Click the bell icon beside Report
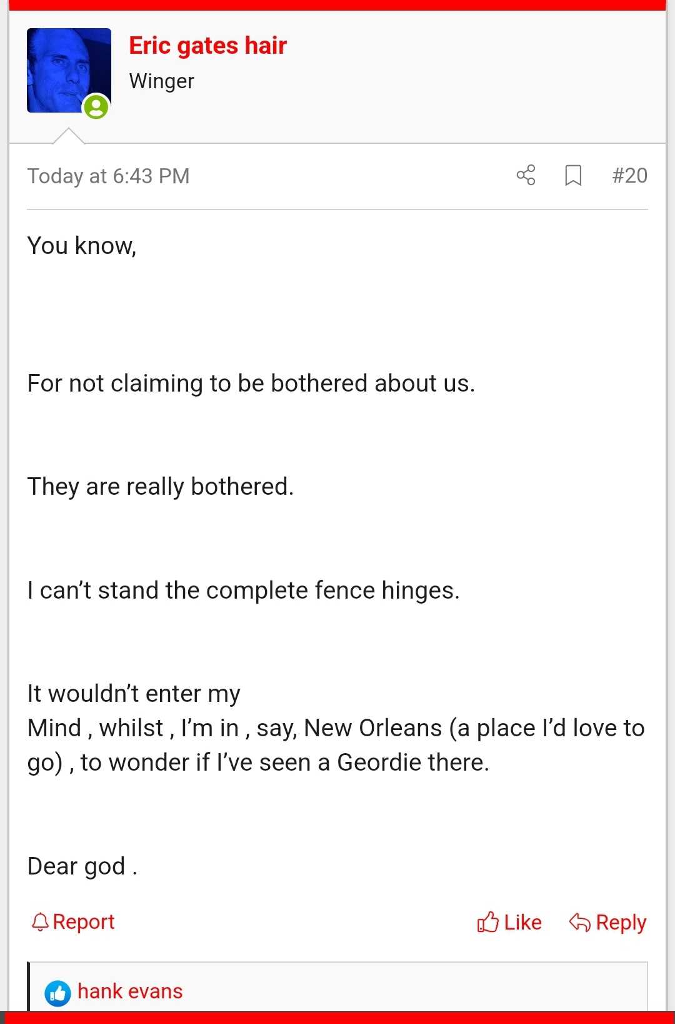Image resolution: width=675 pixels, height=1024 pixels. click(x=40, y=922)
